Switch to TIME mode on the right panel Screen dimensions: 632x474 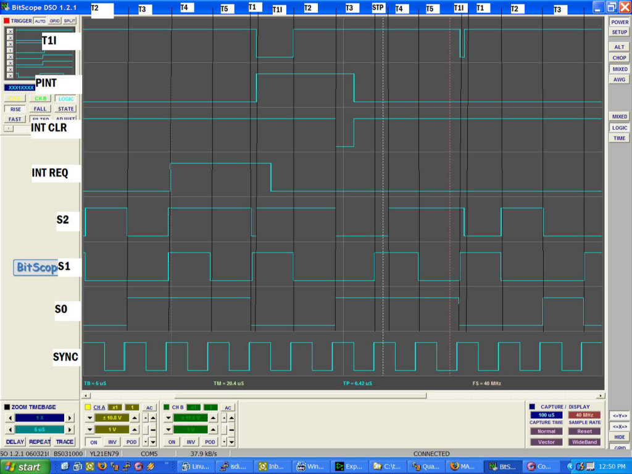620,138
